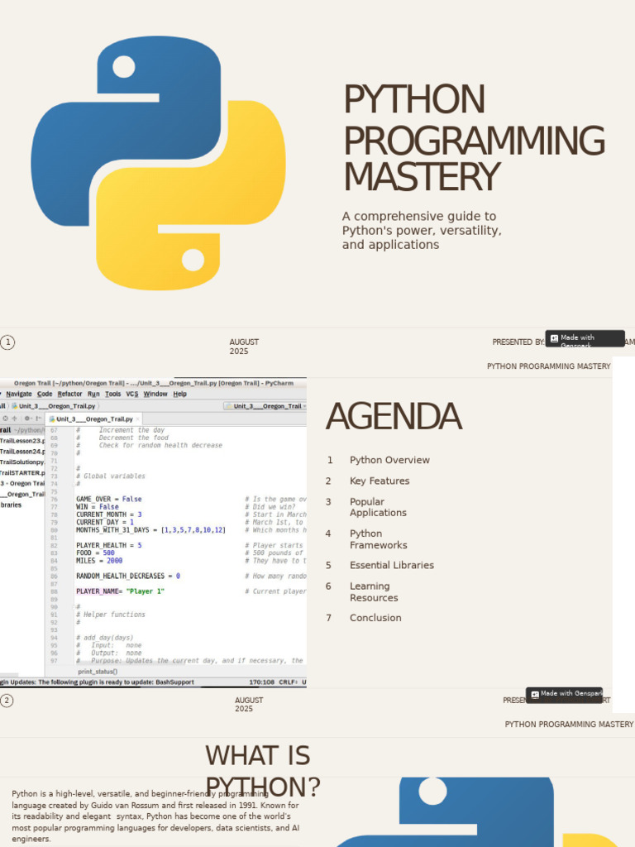The image size is (635, 847).
Task: Click the circled slide number 1
Action: tap(7, 342)
